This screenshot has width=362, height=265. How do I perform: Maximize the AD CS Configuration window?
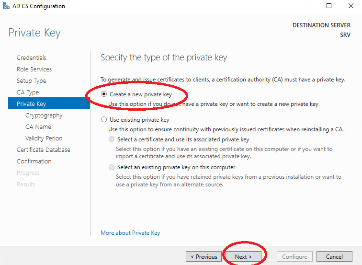tap(329, 6)
